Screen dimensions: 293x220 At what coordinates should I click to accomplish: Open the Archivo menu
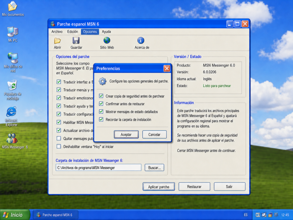click(57, 32)
